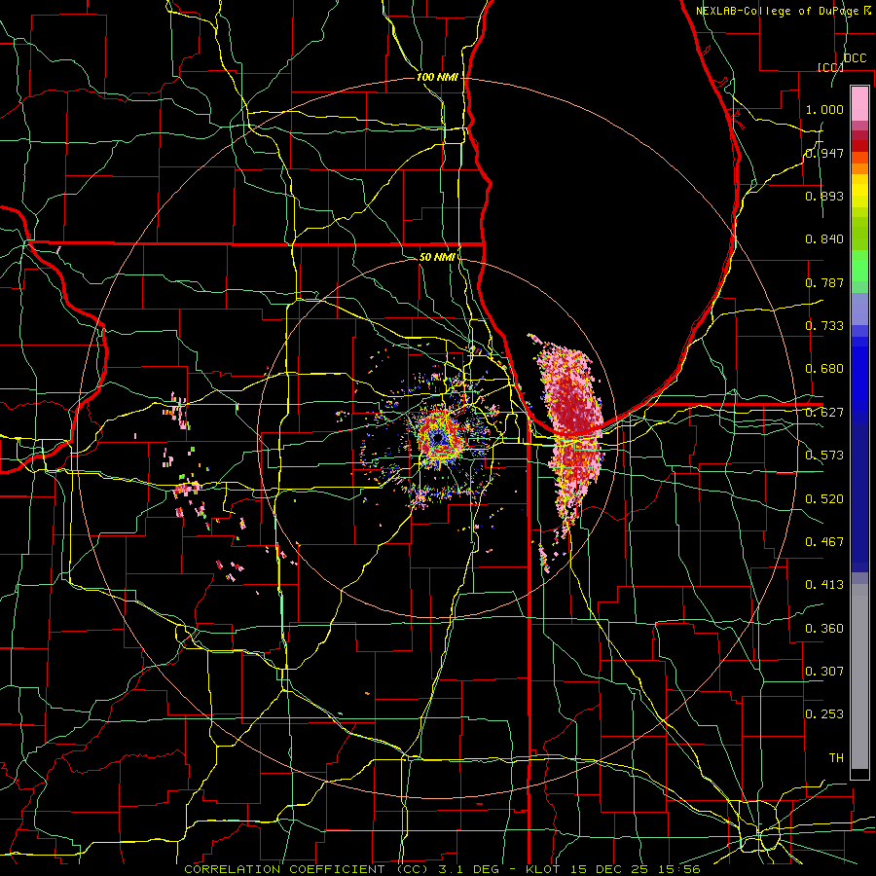Click the 0.467 scale value
Viewport: 876px width, 876px height.
pyautogui.click(x=824, y=542)
